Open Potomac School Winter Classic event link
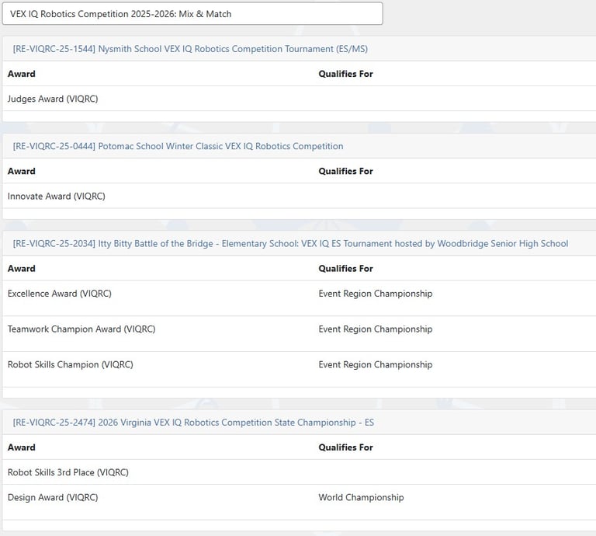 (x=178, y=147)
